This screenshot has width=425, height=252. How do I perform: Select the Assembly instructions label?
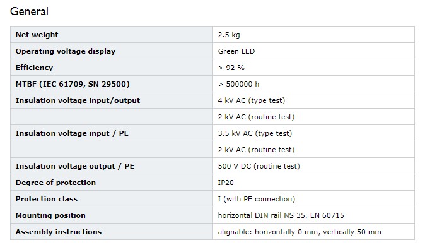[59, 232]
